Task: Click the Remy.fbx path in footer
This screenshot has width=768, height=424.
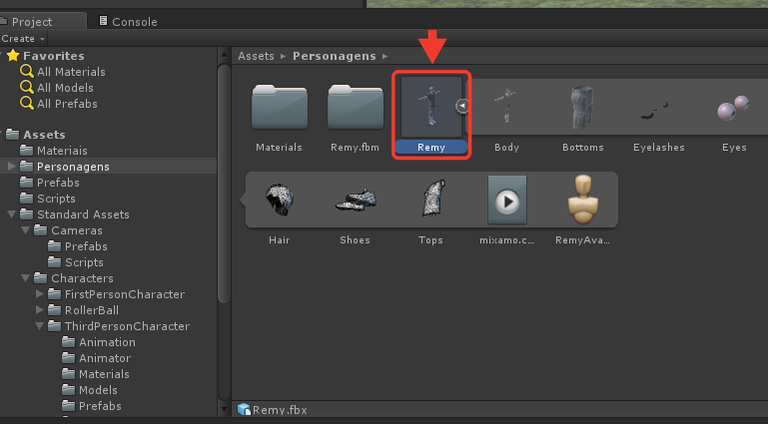Action: click(x=273, y=410)
